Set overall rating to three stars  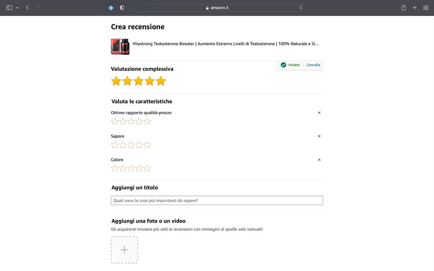pos(138,81)
